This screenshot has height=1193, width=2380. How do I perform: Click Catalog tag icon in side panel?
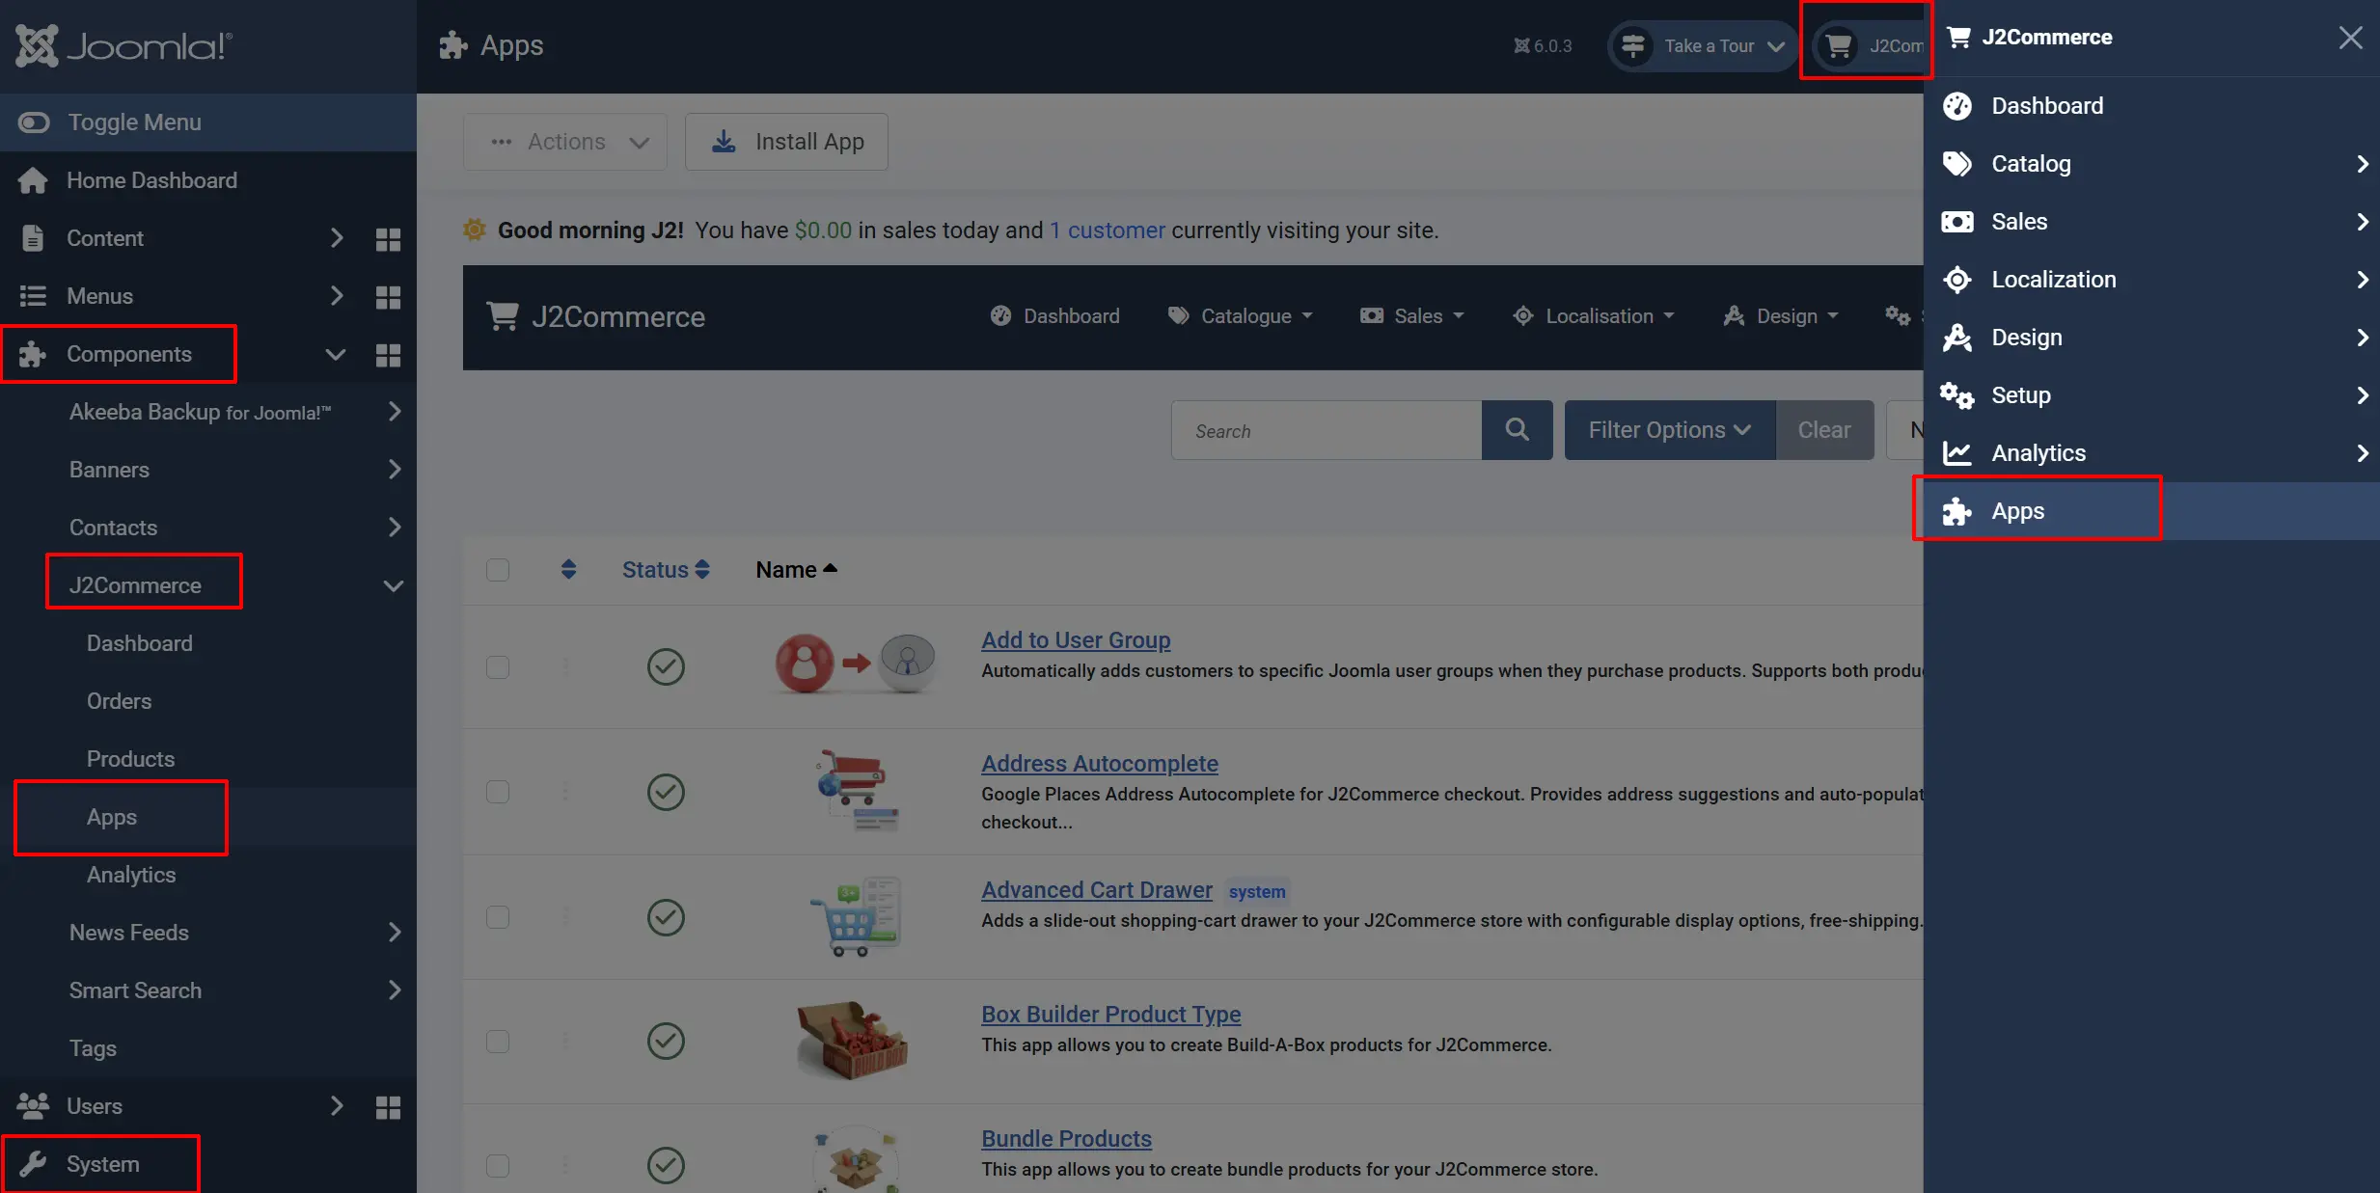click(1956, 164)
